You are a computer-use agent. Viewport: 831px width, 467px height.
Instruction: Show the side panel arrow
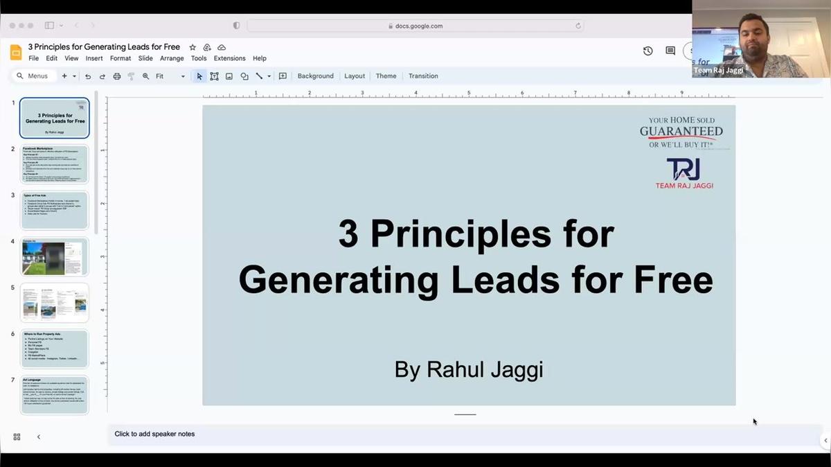[825, 441]
